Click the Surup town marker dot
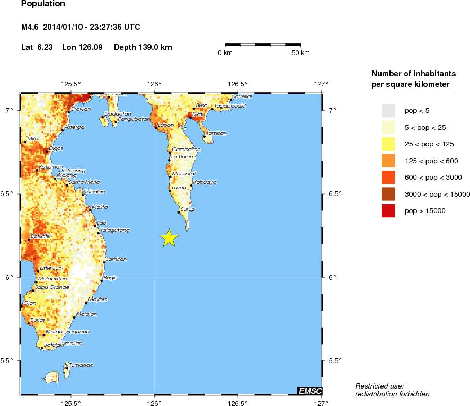 [179, 213]
